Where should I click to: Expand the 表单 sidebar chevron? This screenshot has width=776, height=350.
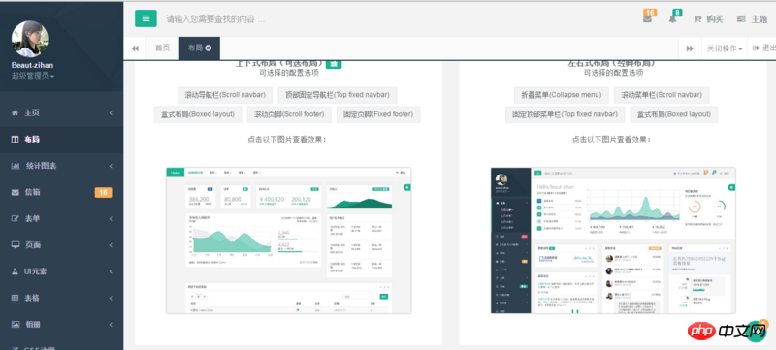point(111,218)
